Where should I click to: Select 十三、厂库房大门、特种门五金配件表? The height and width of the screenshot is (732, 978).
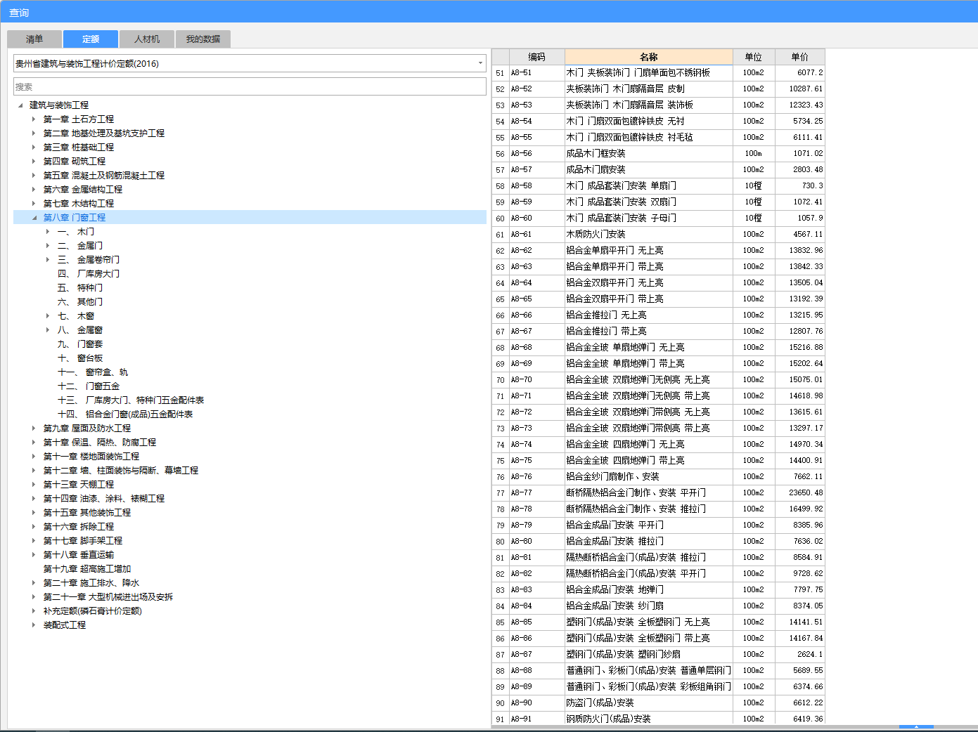pyautogui.click(x=131, y=400)
